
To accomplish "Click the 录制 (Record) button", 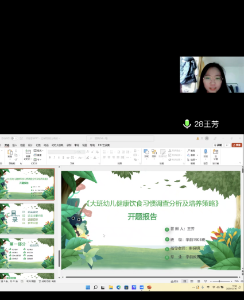I will pyautogui.click(x=218, y=145).
